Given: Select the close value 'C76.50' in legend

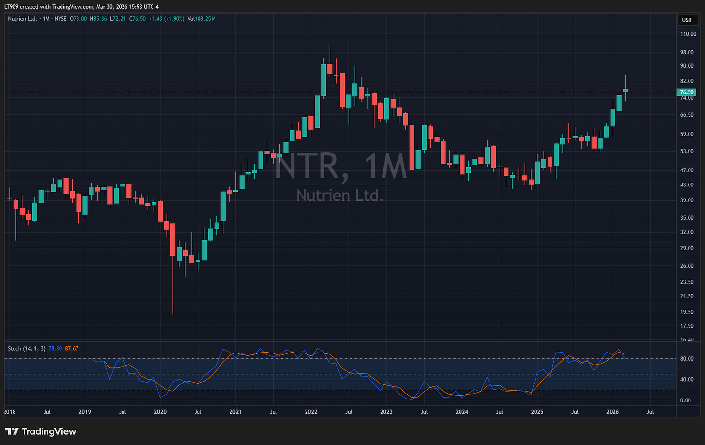Looking at the screenshot, I should pos(137,19).
